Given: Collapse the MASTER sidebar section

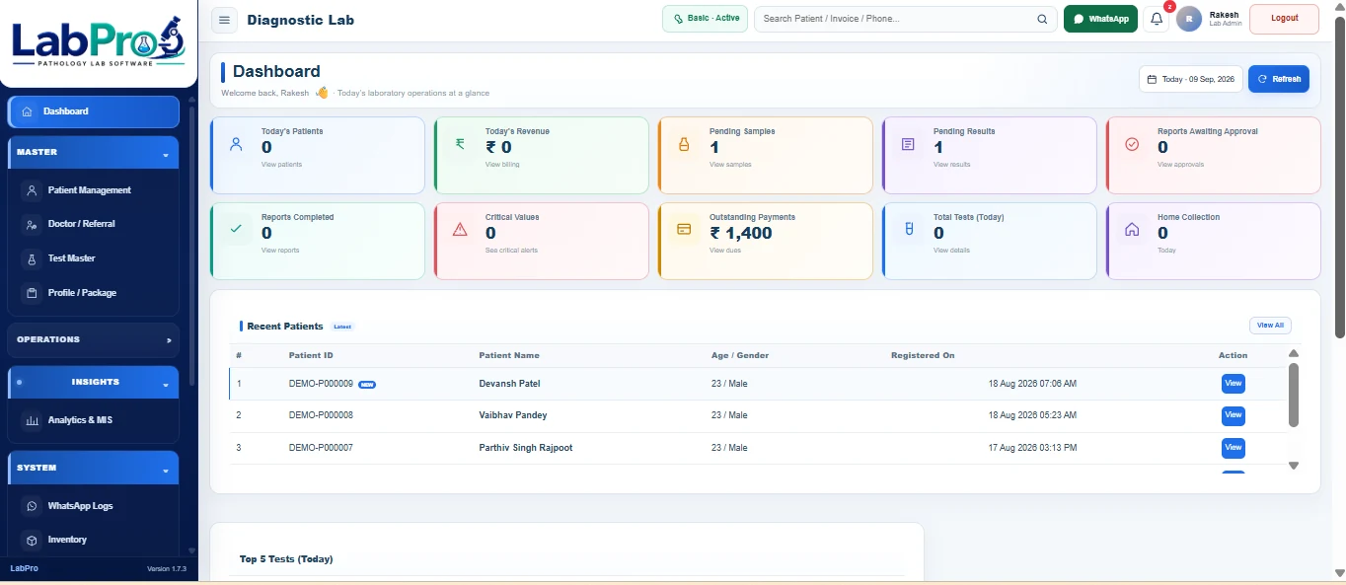Looking at the screenshot, I should 93,152.
